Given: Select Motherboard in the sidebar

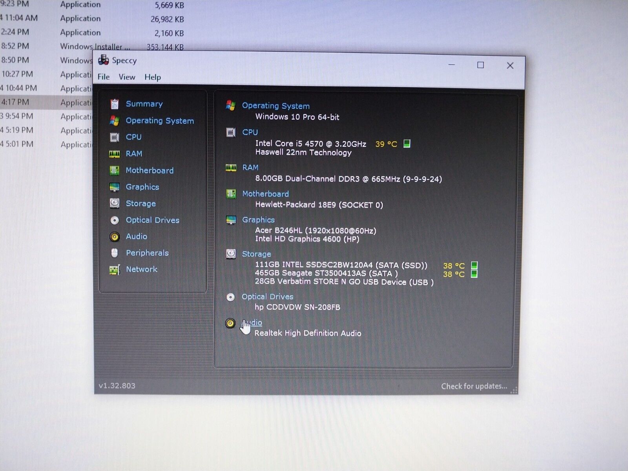Looking at the screenshot, I should [150, 170].
